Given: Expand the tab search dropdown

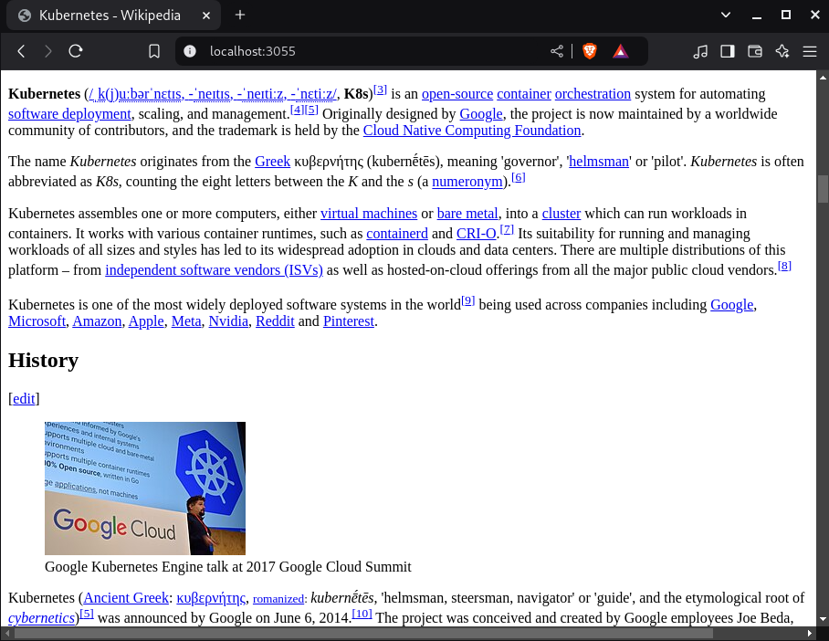Looking at the screenshot, I should [x=726, y=15].
